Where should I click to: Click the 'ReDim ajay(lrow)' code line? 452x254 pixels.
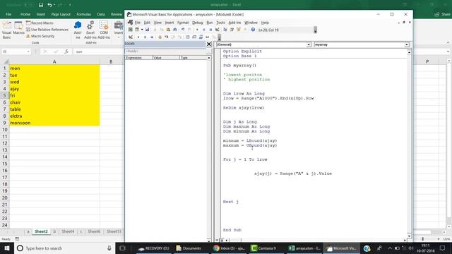point(243,108)
